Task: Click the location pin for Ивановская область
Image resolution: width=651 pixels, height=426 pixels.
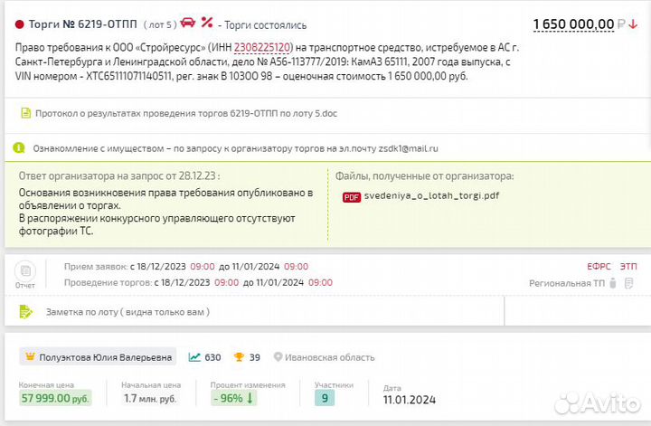Action: point(278,357)
